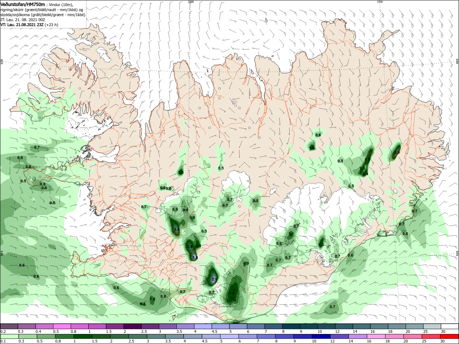Select the IT: Lau. 21. 08. 2021 00Z line
Screen dimensions: 459x344
(x=23, y=20)
